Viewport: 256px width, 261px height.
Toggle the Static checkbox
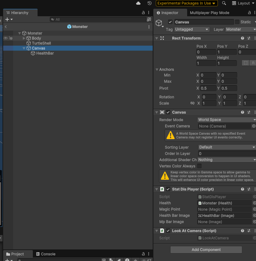237,22
